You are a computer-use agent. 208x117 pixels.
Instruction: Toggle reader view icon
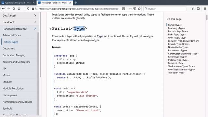[x=123, y=9]
